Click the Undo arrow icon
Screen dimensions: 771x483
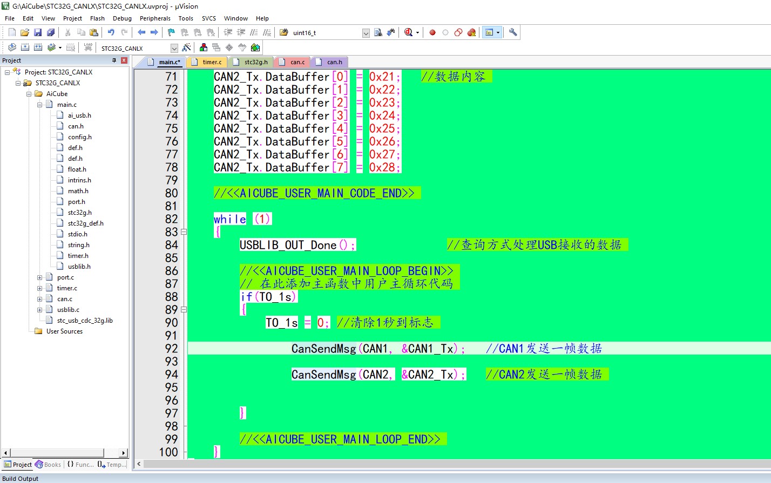pos(111,32)
